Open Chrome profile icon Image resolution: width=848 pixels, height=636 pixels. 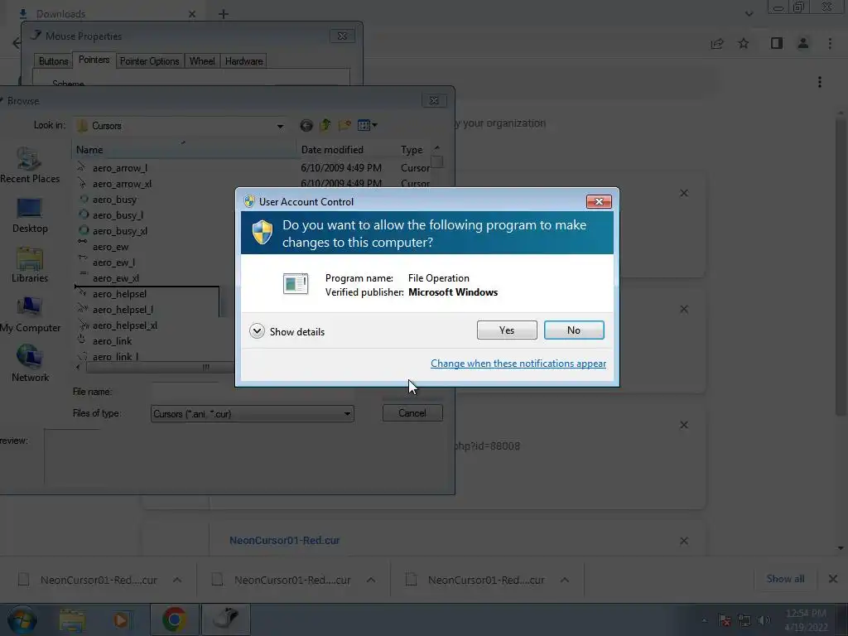pyautogui.click(x=803, y=43)
